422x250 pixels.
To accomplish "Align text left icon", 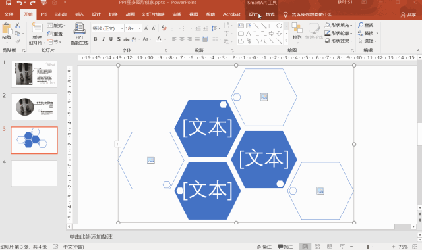I will [x=174, y=39].
